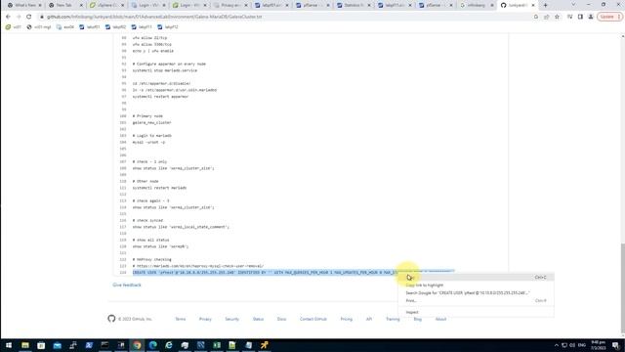Open Excel from the taskbar

(x=217, y=345)
